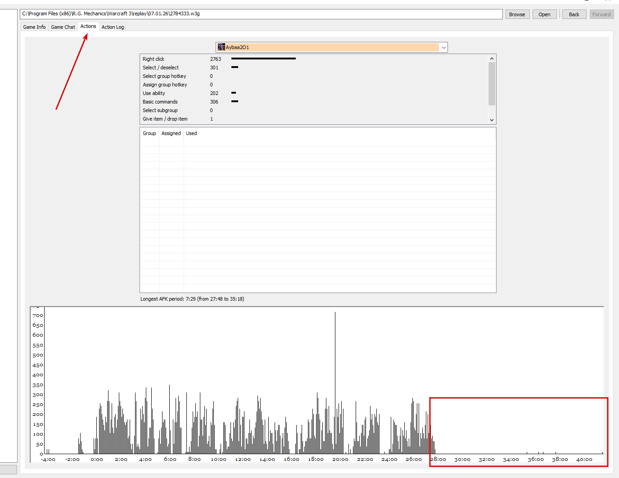Click the 700 value on graph y-axis
The height and width of the screenshot is (478, 619).
tap(38, 316)
